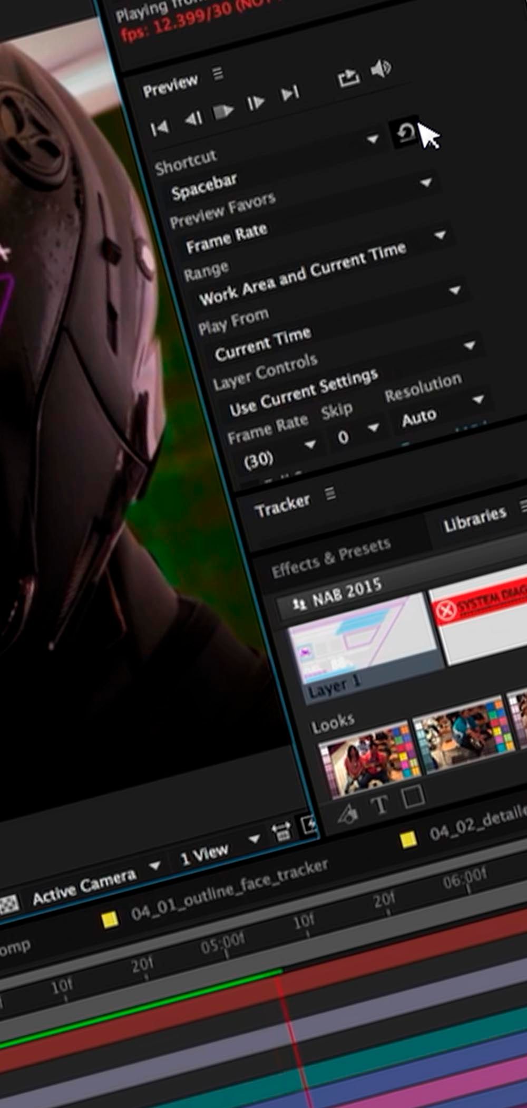Open the dropdown arrow beside the Reset icon
Viewport: 527px width, 1108px height.
tap(373, 139)
